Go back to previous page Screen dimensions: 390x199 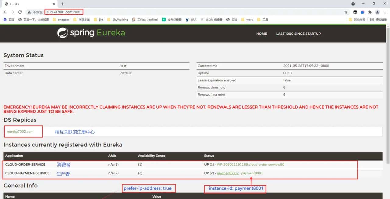point(5,12)
